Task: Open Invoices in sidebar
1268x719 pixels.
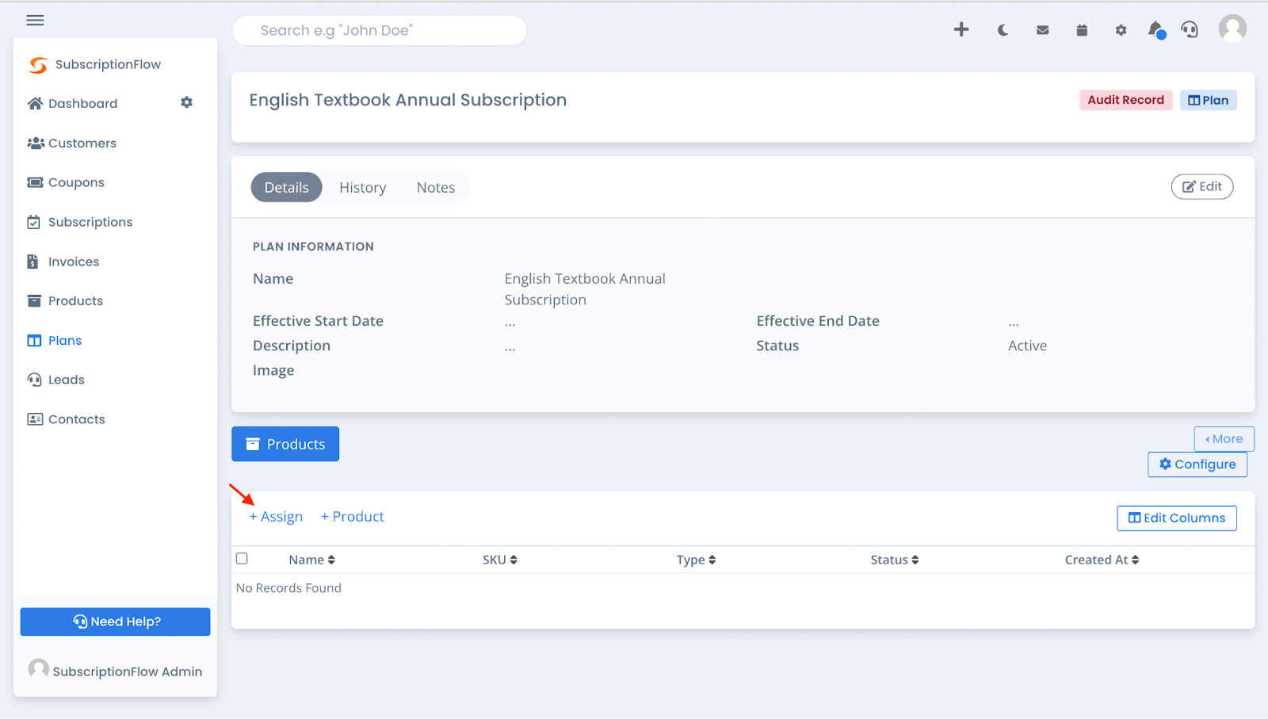Action: pyautogui.click(x=63, y=262)
